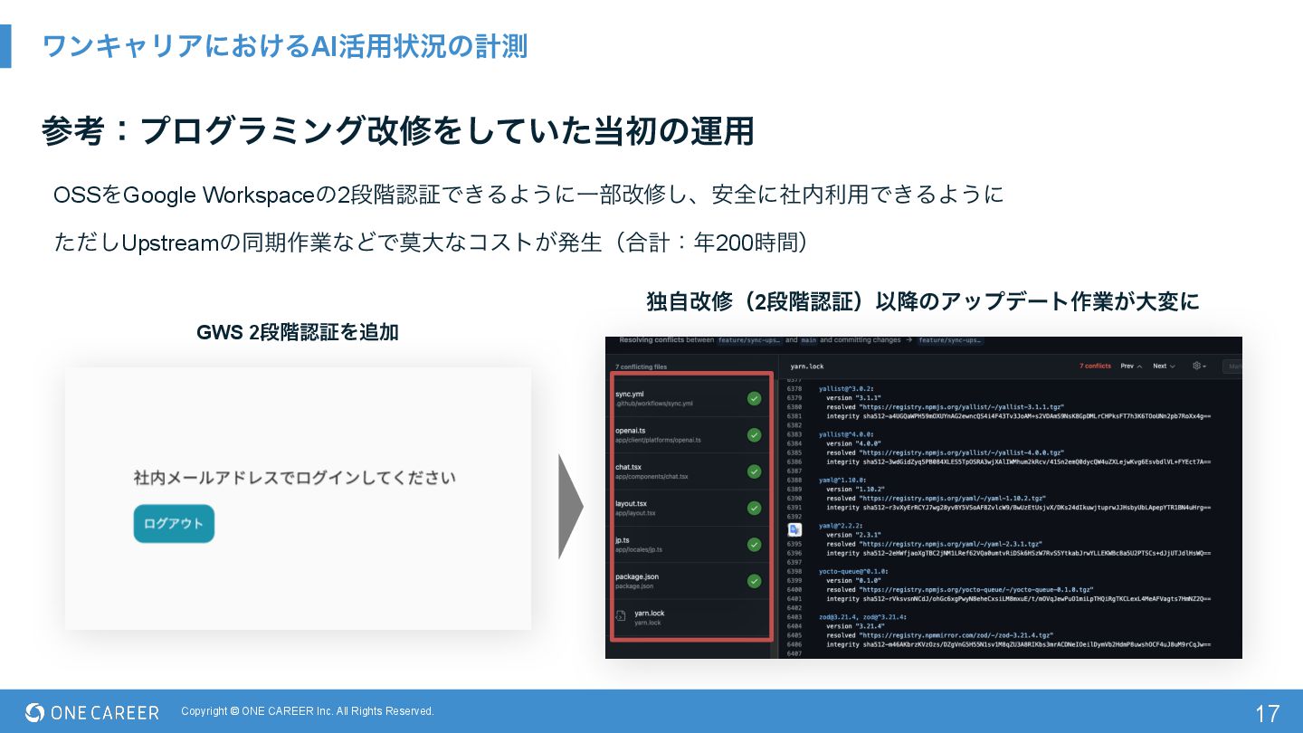Click the green check icon beside jp.ts
Viewport: 1303px width, 733px height.
(x=754, y=545)
